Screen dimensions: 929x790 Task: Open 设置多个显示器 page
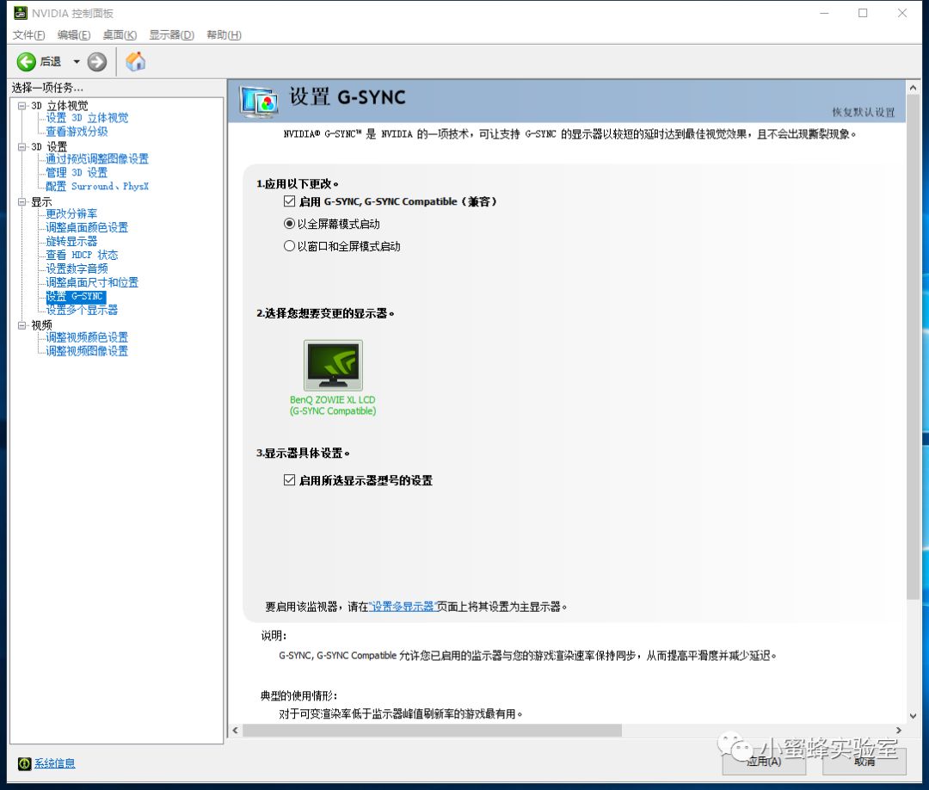point(83,310)
